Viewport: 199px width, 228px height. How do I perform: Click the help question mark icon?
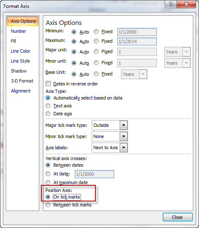click(x=171, y=5)
